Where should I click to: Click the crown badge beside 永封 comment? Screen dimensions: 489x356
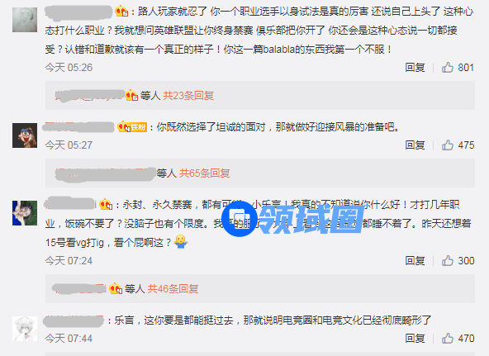tap(106, 205)
